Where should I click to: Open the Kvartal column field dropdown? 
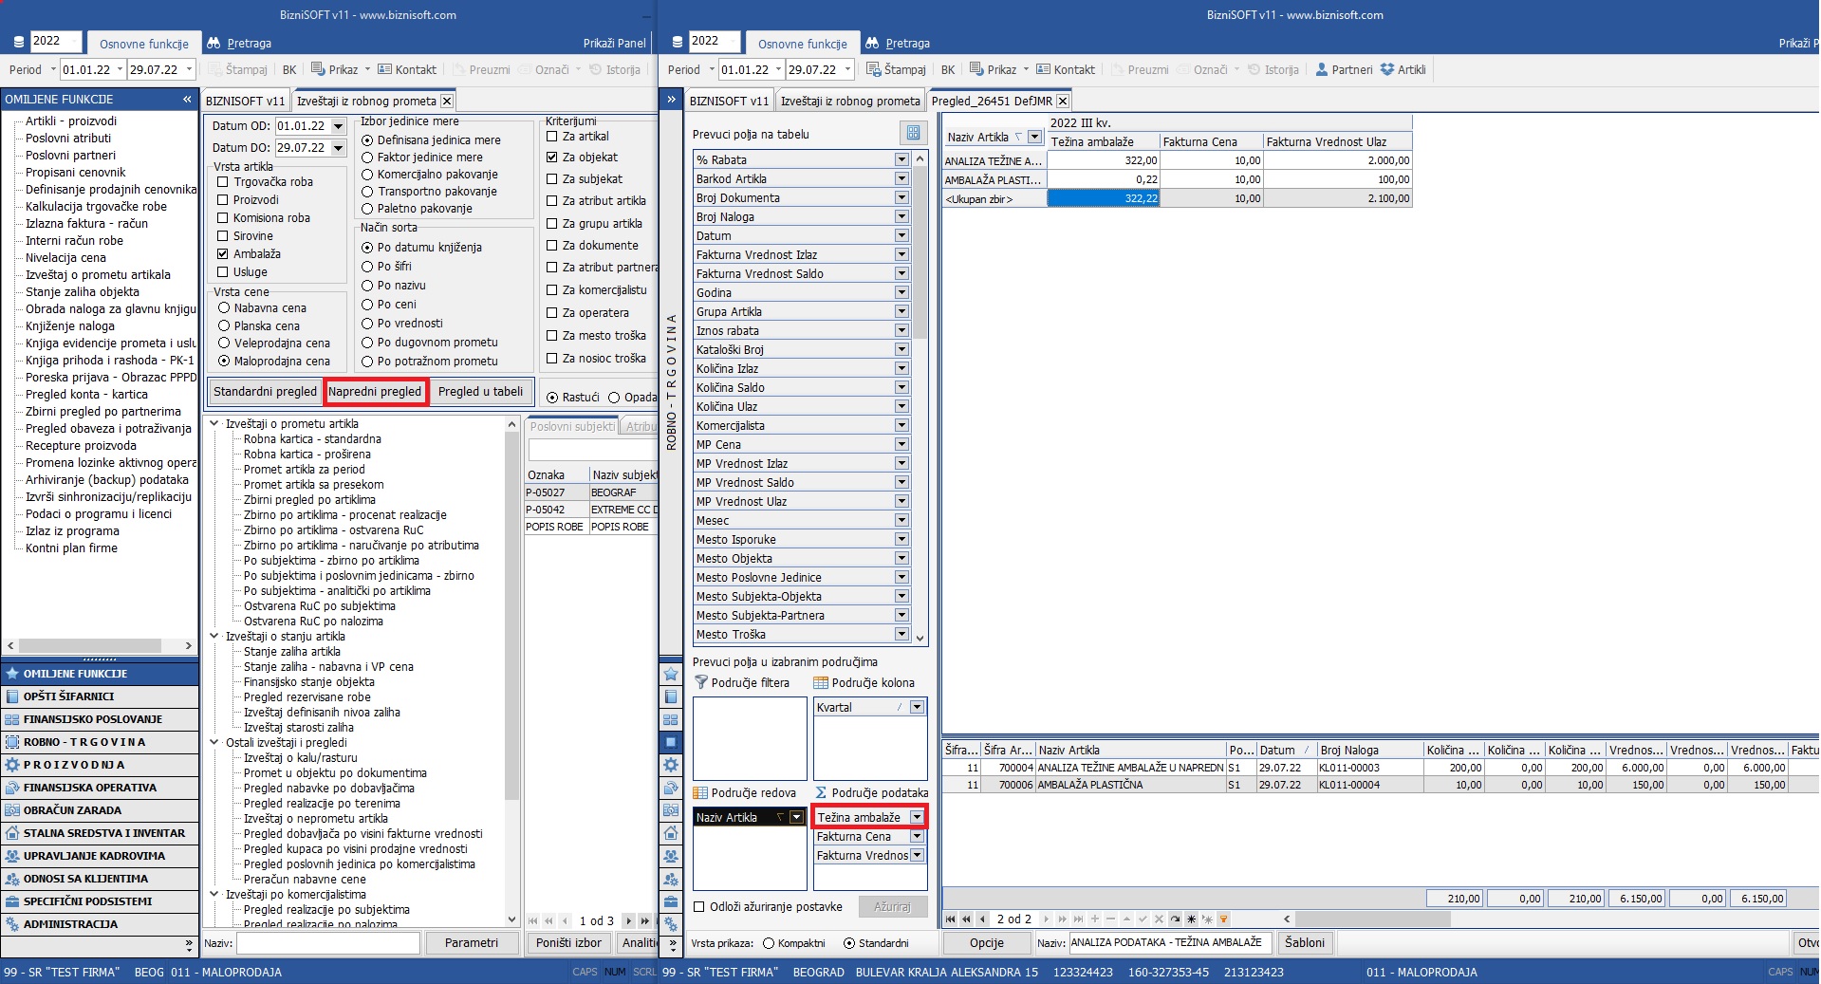coord(917,707)
